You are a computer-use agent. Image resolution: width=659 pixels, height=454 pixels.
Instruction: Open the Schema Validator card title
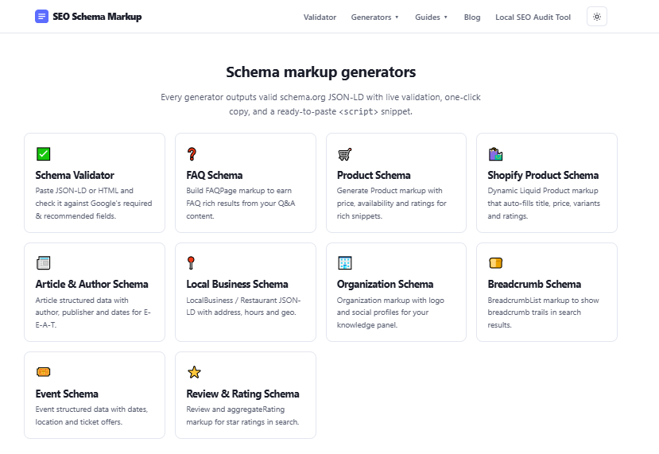point(75,175)
